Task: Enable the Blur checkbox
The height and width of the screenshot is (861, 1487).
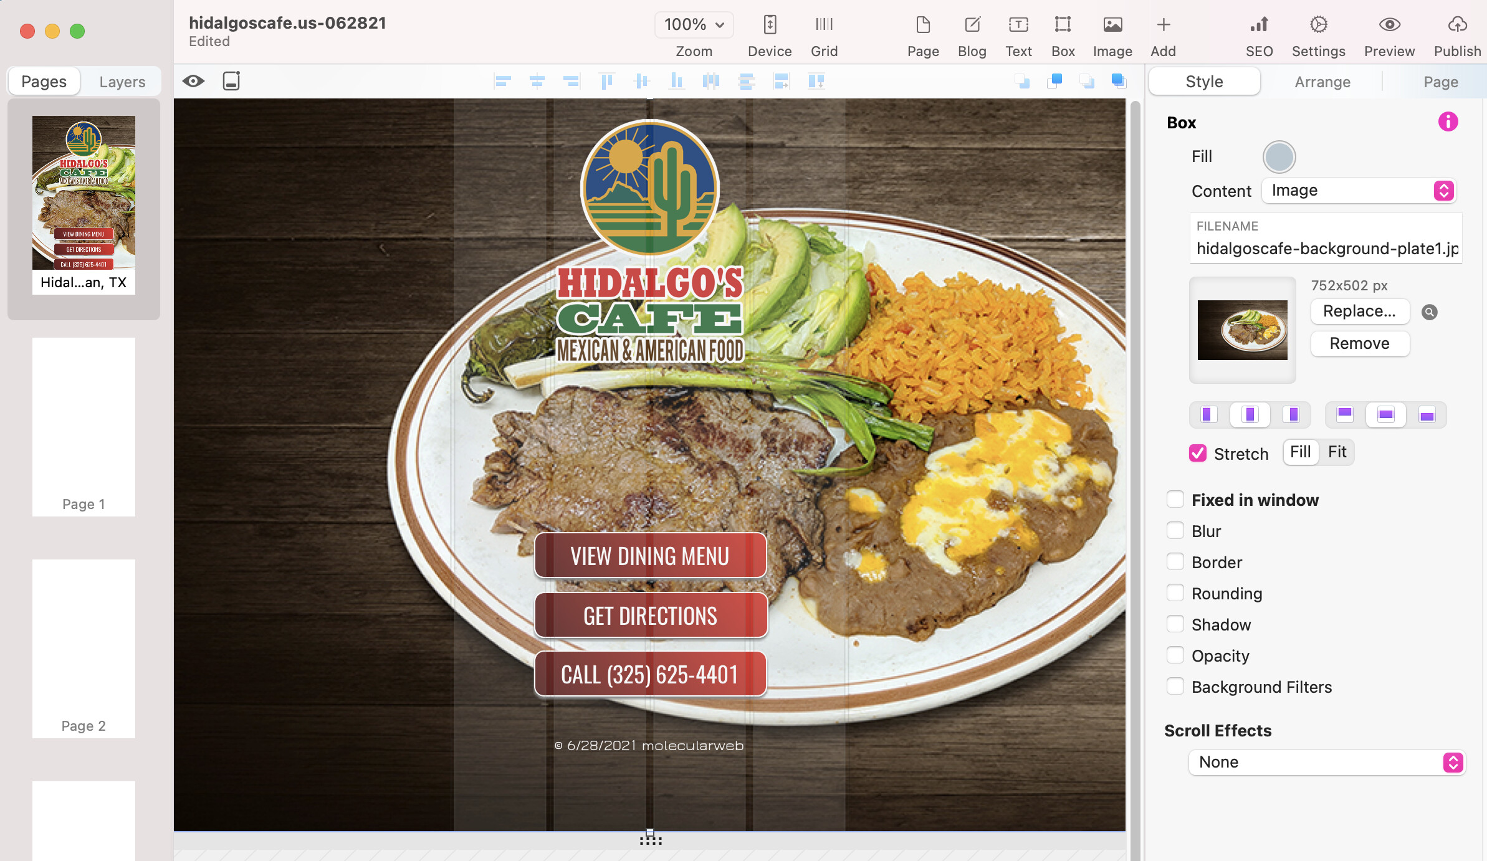Action: tap(1175, 531)
